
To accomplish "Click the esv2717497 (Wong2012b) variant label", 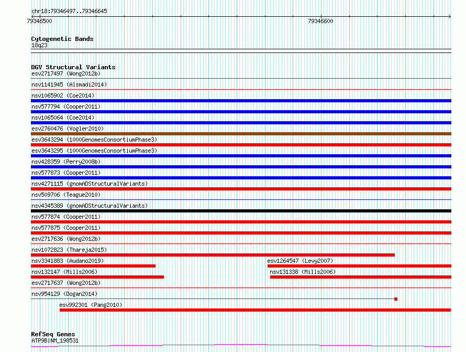I will click(66, 73).
